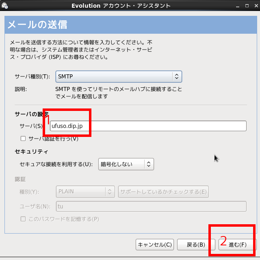Click the ユーザ名(N) label
This screenshot has width=260, height=260.
click(x=35, y=206)
